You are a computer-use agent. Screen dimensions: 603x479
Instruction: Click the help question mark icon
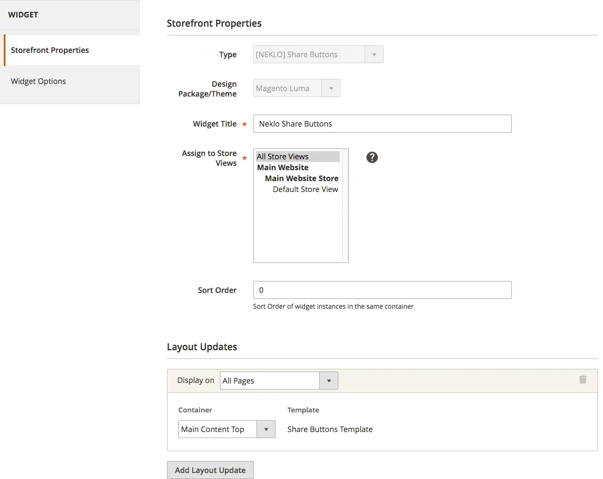[x=372, y=157]
